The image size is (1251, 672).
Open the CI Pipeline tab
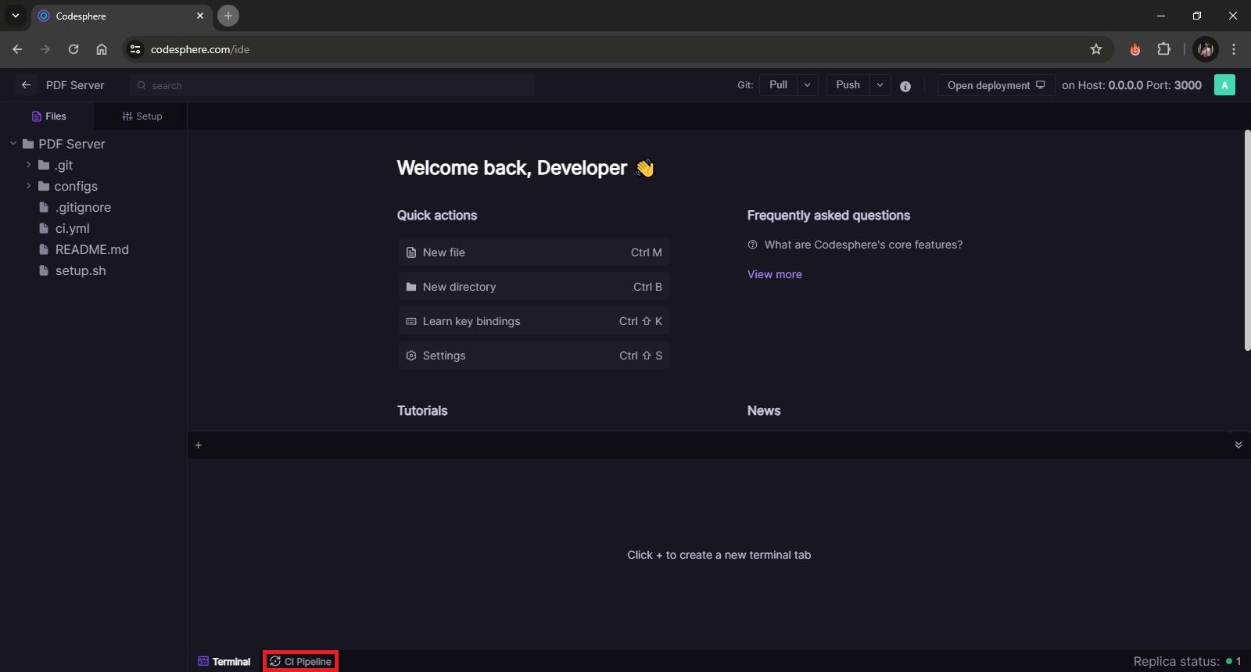coord(301,662)
